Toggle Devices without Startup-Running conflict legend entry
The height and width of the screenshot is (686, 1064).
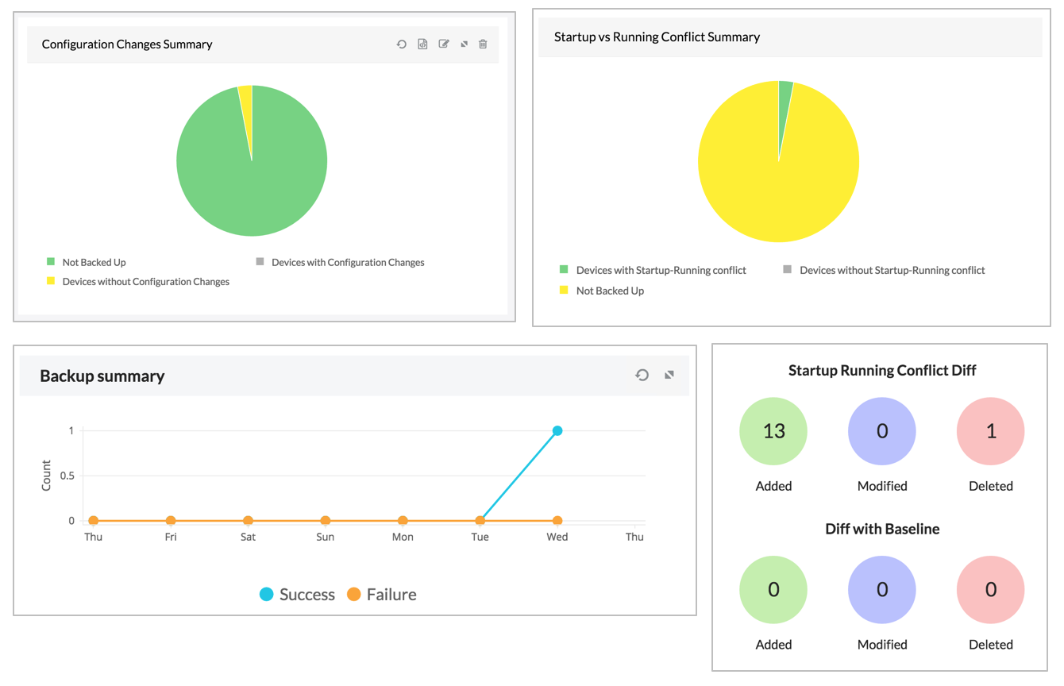click(x=884, y=270)
